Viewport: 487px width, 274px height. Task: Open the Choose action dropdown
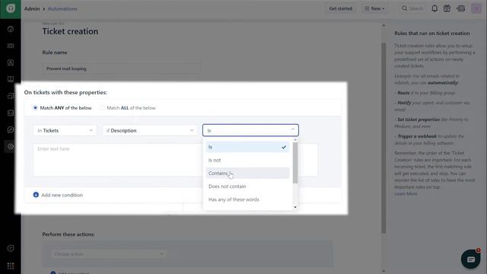[x=109, y=254]
